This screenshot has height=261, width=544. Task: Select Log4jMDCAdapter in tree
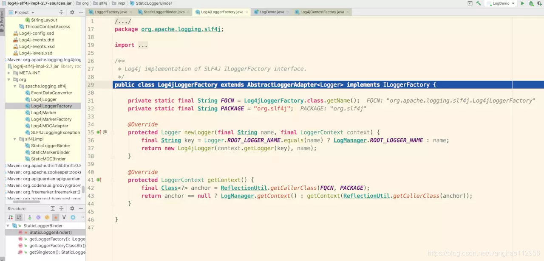click(x=49, y=126)
